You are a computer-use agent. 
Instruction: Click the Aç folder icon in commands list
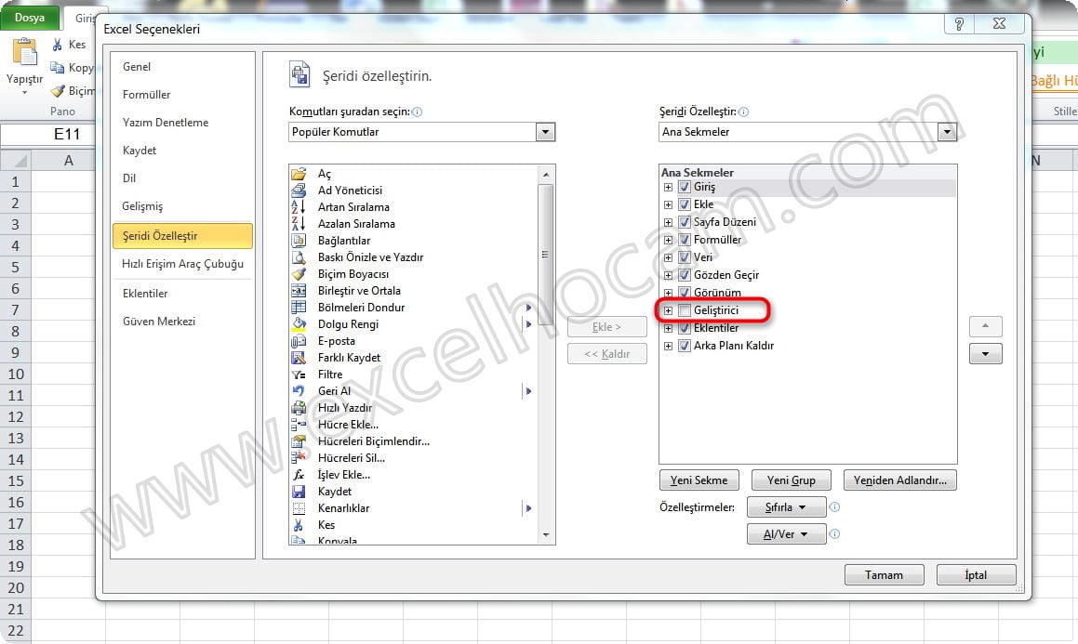coord(299,174)
